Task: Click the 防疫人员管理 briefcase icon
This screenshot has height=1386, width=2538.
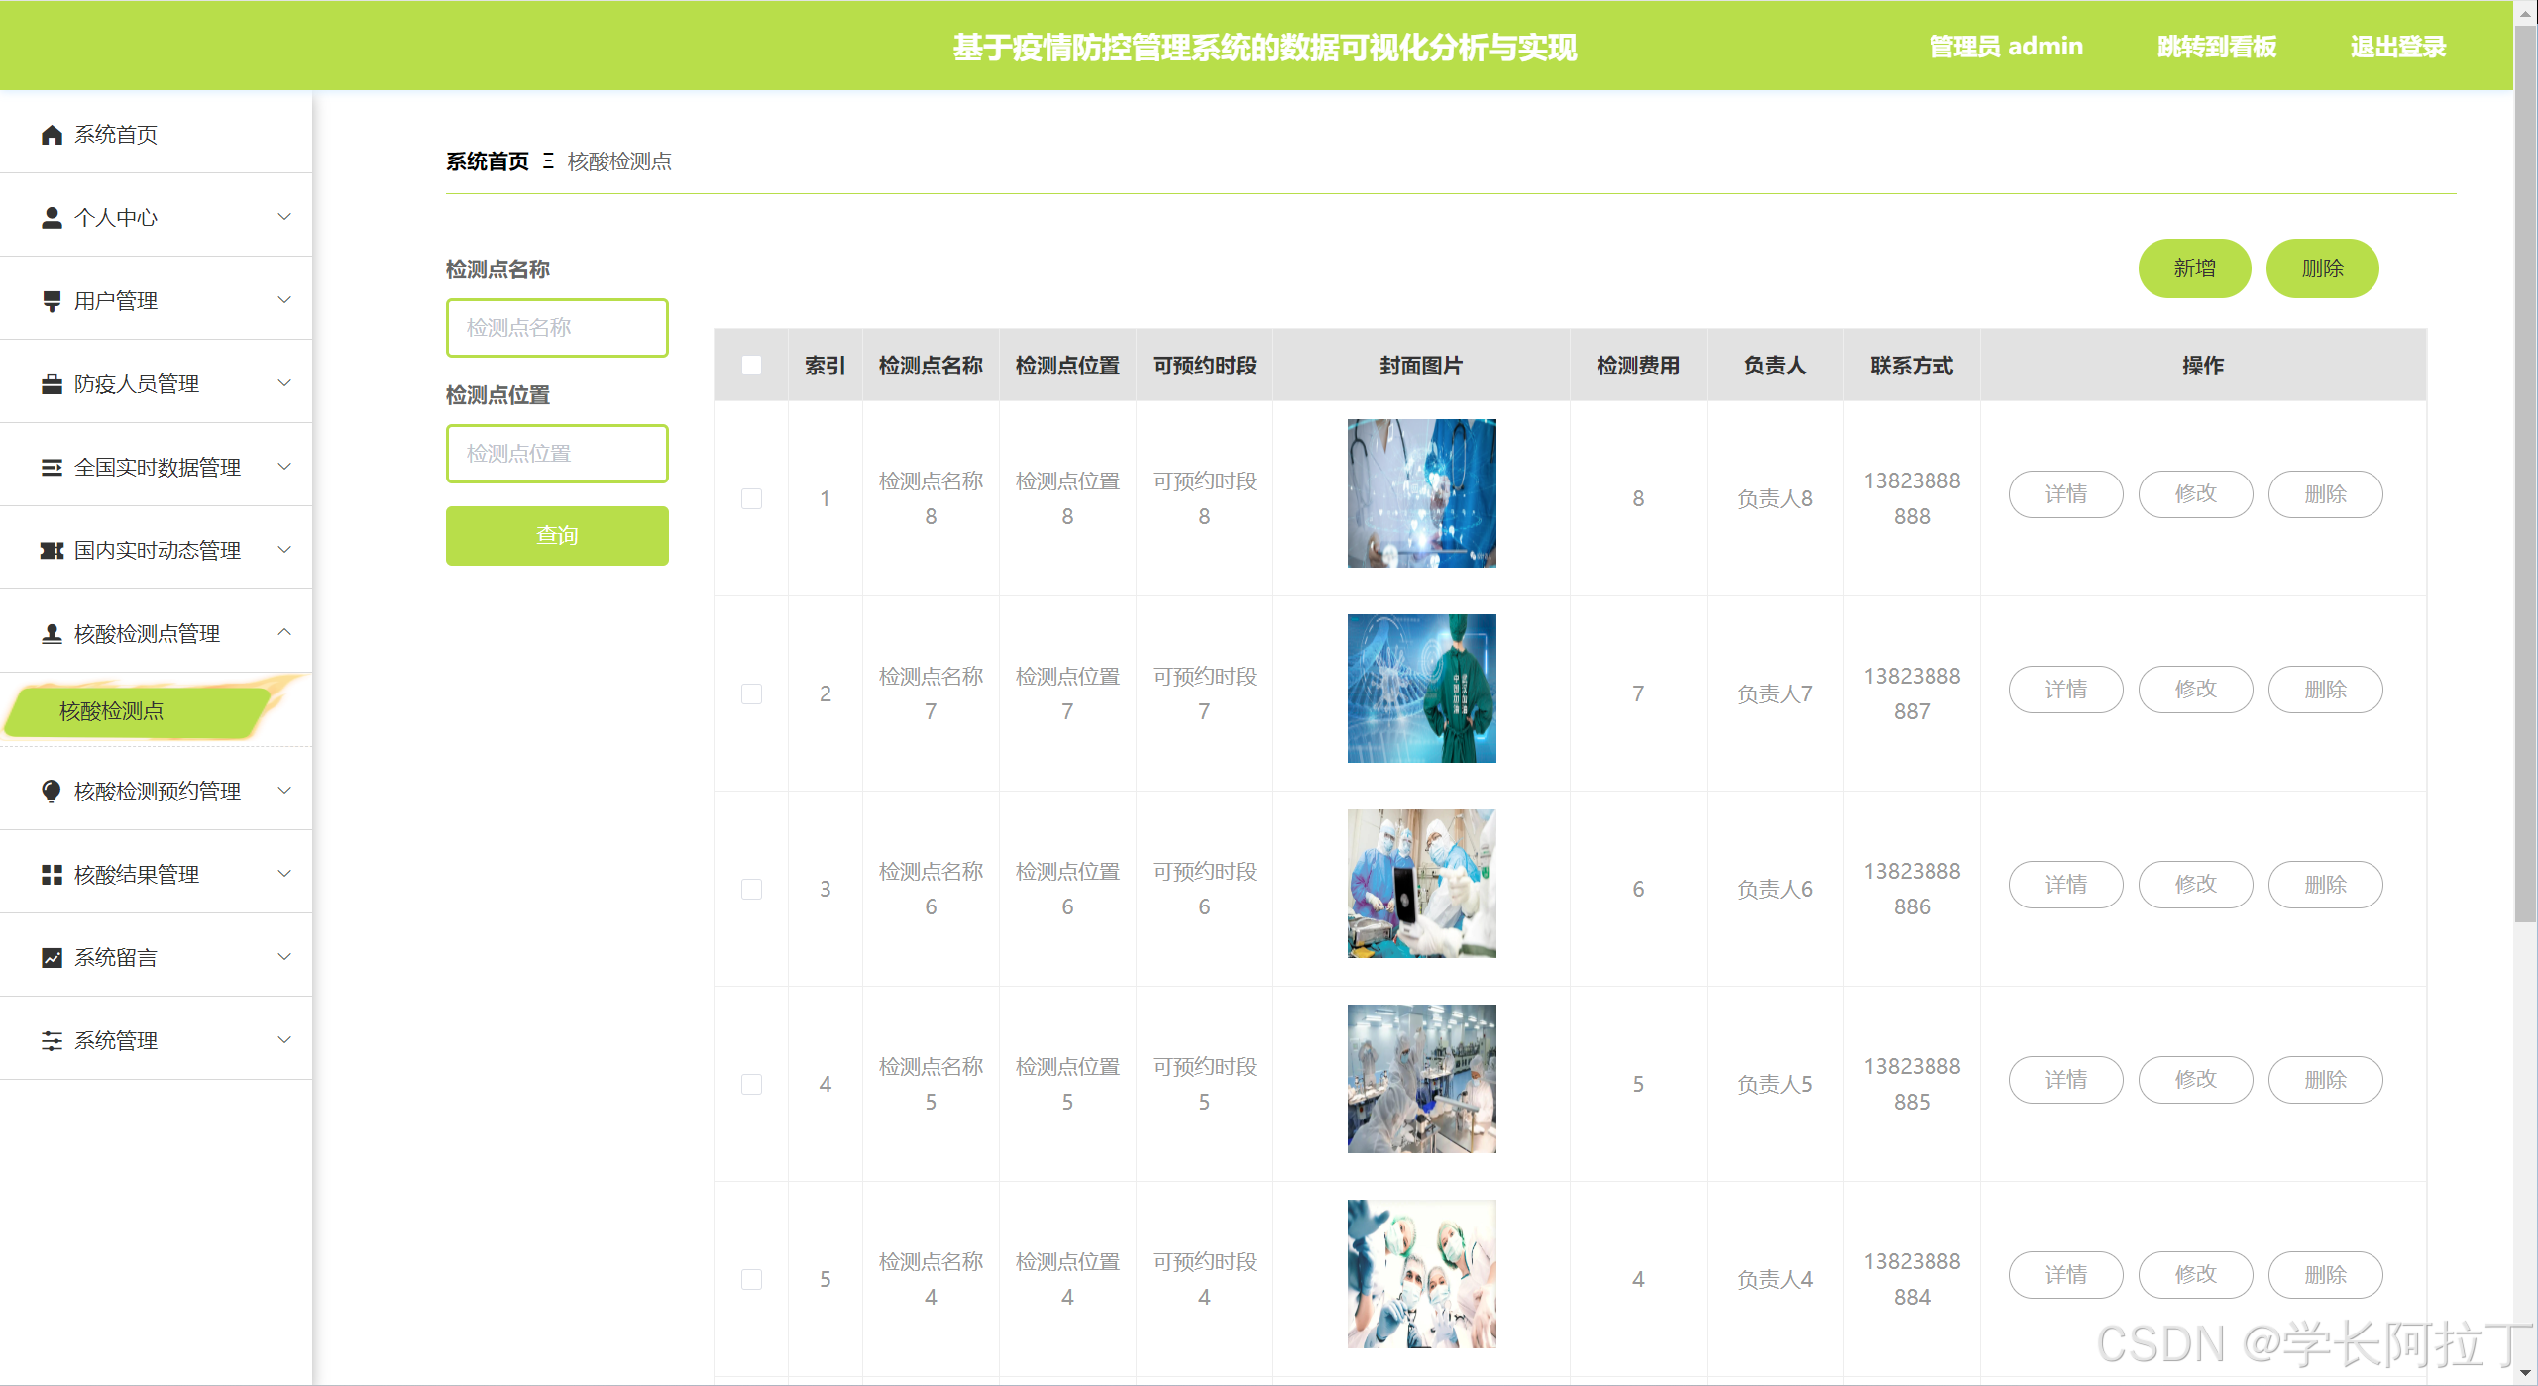Action: (52, 383)
